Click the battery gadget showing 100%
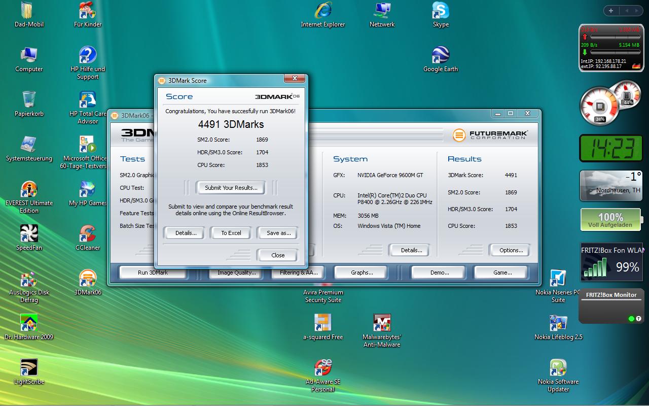Screen dimensions: 649x406 click(611, 220)
